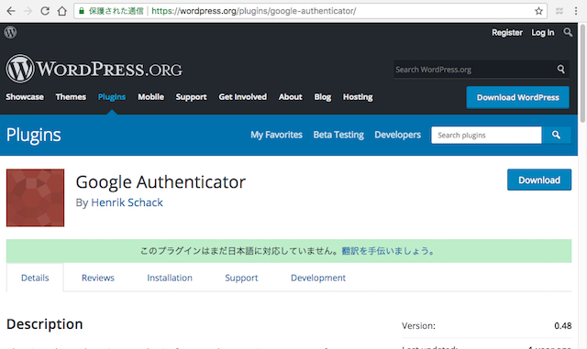Click the small WordPress admin bar logo

pos(10,32)
